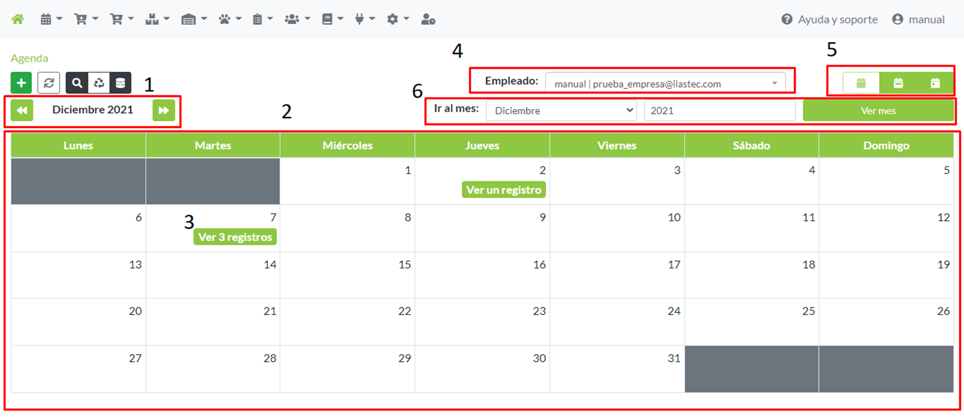
Task: Expand the calendar menu in the navbar
Action: (51, 19)
